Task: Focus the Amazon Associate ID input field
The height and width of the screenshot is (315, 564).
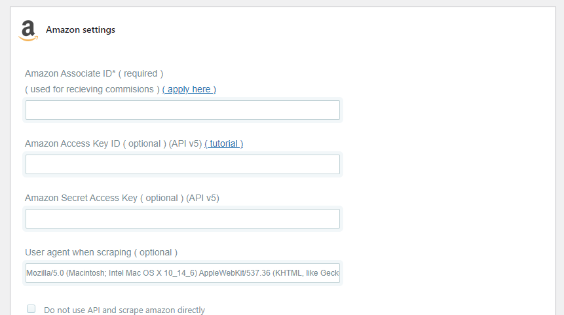Action: coord(183,110)
